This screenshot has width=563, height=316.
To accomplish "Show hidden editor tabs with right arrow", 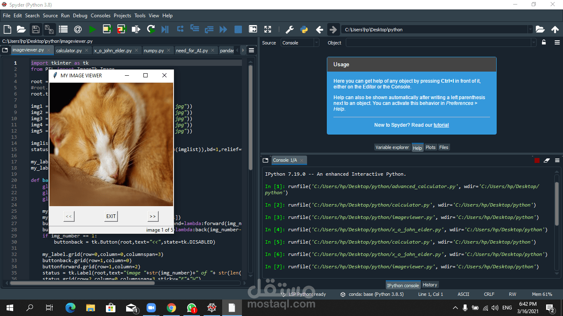I will (x=243, y=50).
